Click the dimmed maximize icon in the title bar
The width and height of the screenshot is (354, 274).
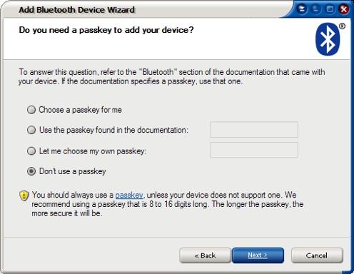330,9
